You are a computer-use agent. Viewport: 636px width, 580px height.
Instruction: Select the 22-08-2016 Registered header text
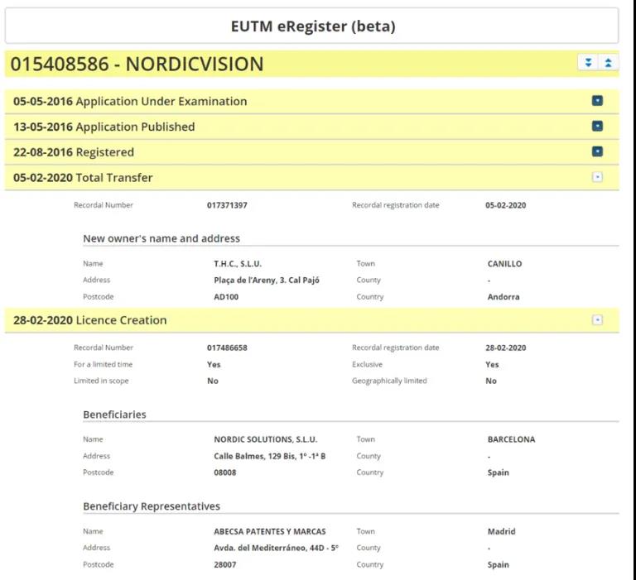(x=74, y=152)
